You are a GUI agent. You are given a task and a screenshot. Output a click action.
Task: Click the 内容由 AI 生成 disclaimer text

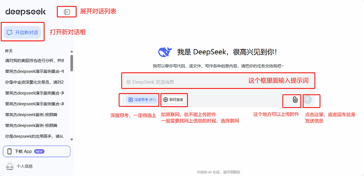click(x=218, y=172)
